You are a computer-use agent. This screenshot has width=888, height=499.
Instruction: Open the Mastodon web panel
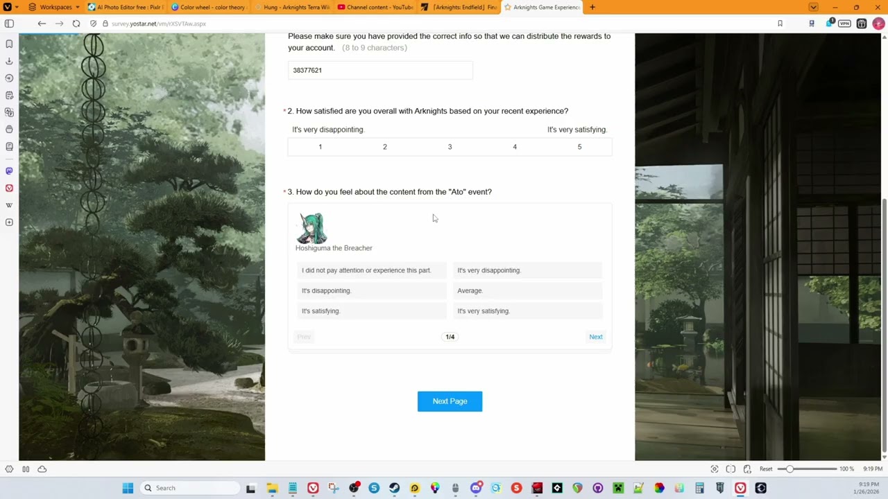tap(9, 170)
